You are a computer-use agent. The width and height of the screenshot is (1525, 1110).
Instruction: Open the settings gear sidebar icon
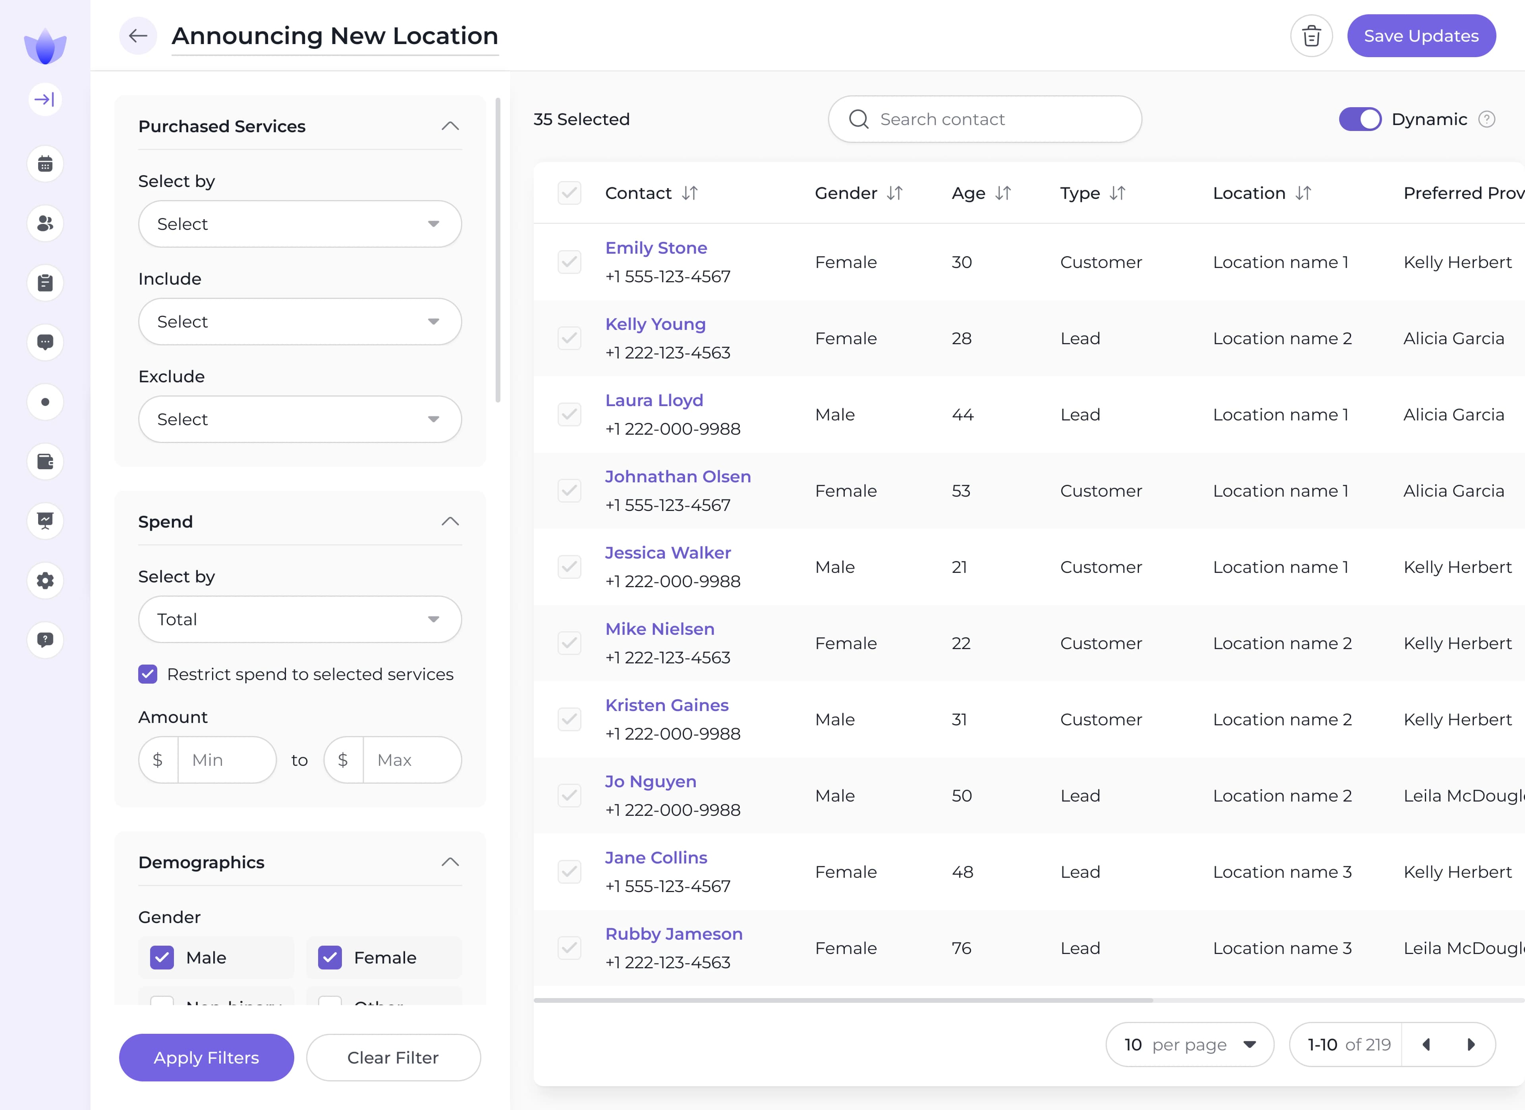[x=45, y=580]
